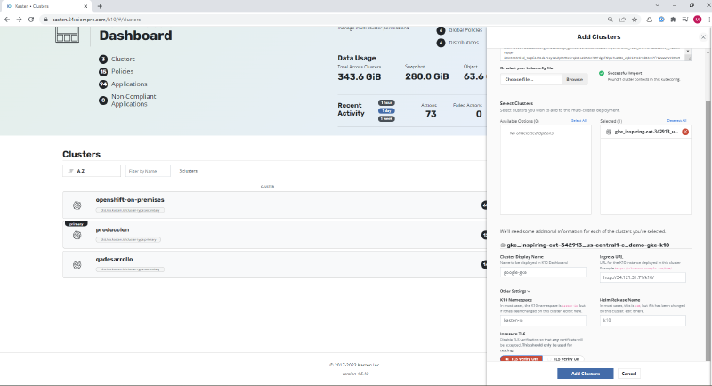Viewport: 712px width, 386px height.
Task: Open a new browser tab
Action: pos(100,6)
